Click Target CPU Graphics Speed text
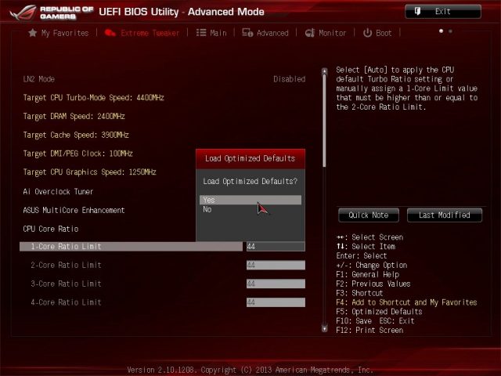Image resolution: width=501 pixels, height=376 pixels. (x=89, y=172)
